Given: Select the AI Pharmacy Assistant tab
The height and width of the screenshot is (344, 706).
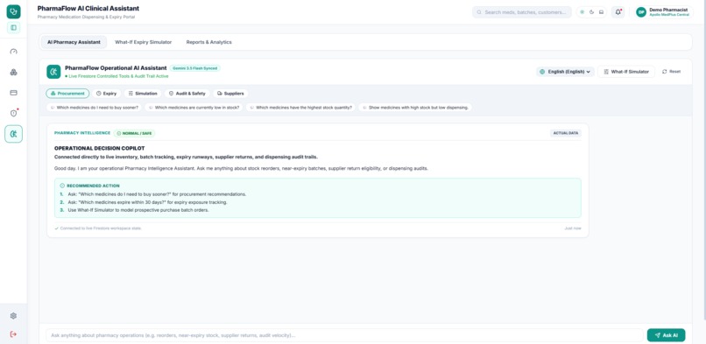Looking at the screenshot, I should (74, 42).
